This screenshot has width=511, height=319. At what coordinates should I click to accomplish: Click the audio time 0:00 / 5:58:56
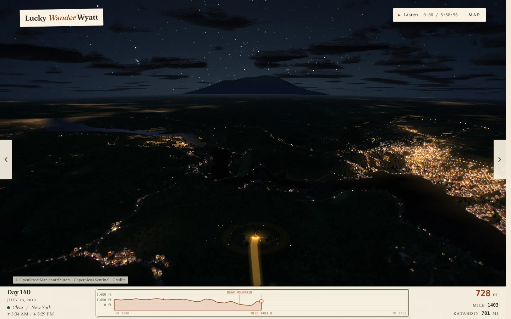(x=440, y=15)
